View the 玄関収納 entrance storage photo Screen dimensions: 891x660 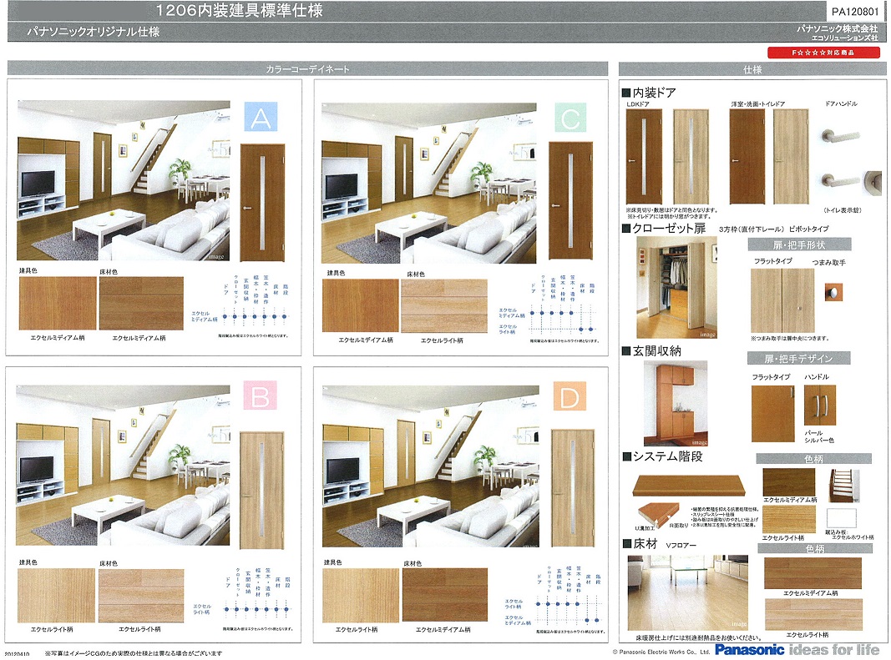[x=676, y=403]
